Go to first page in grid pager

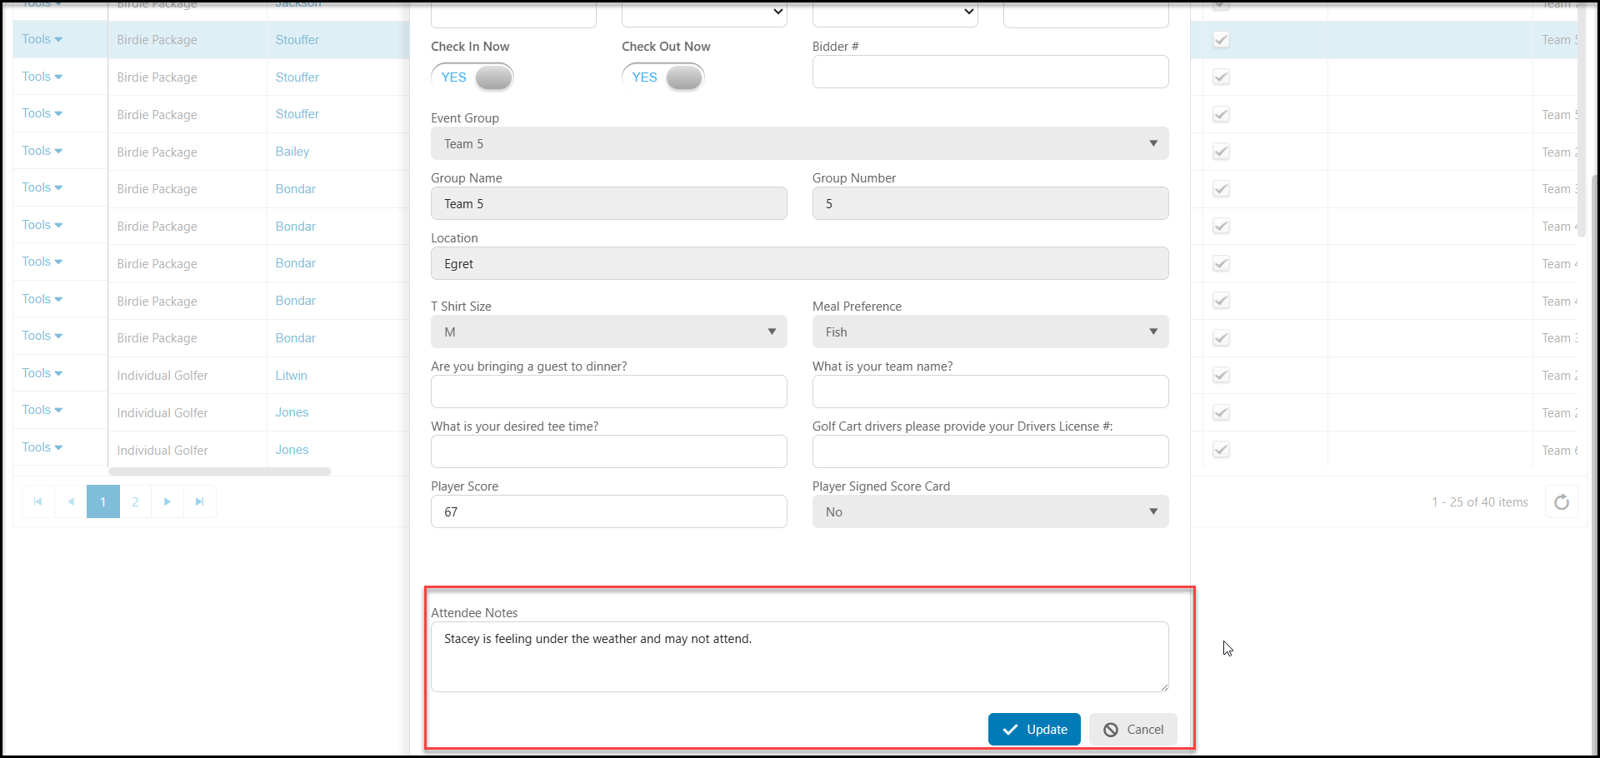click(37, 501)
